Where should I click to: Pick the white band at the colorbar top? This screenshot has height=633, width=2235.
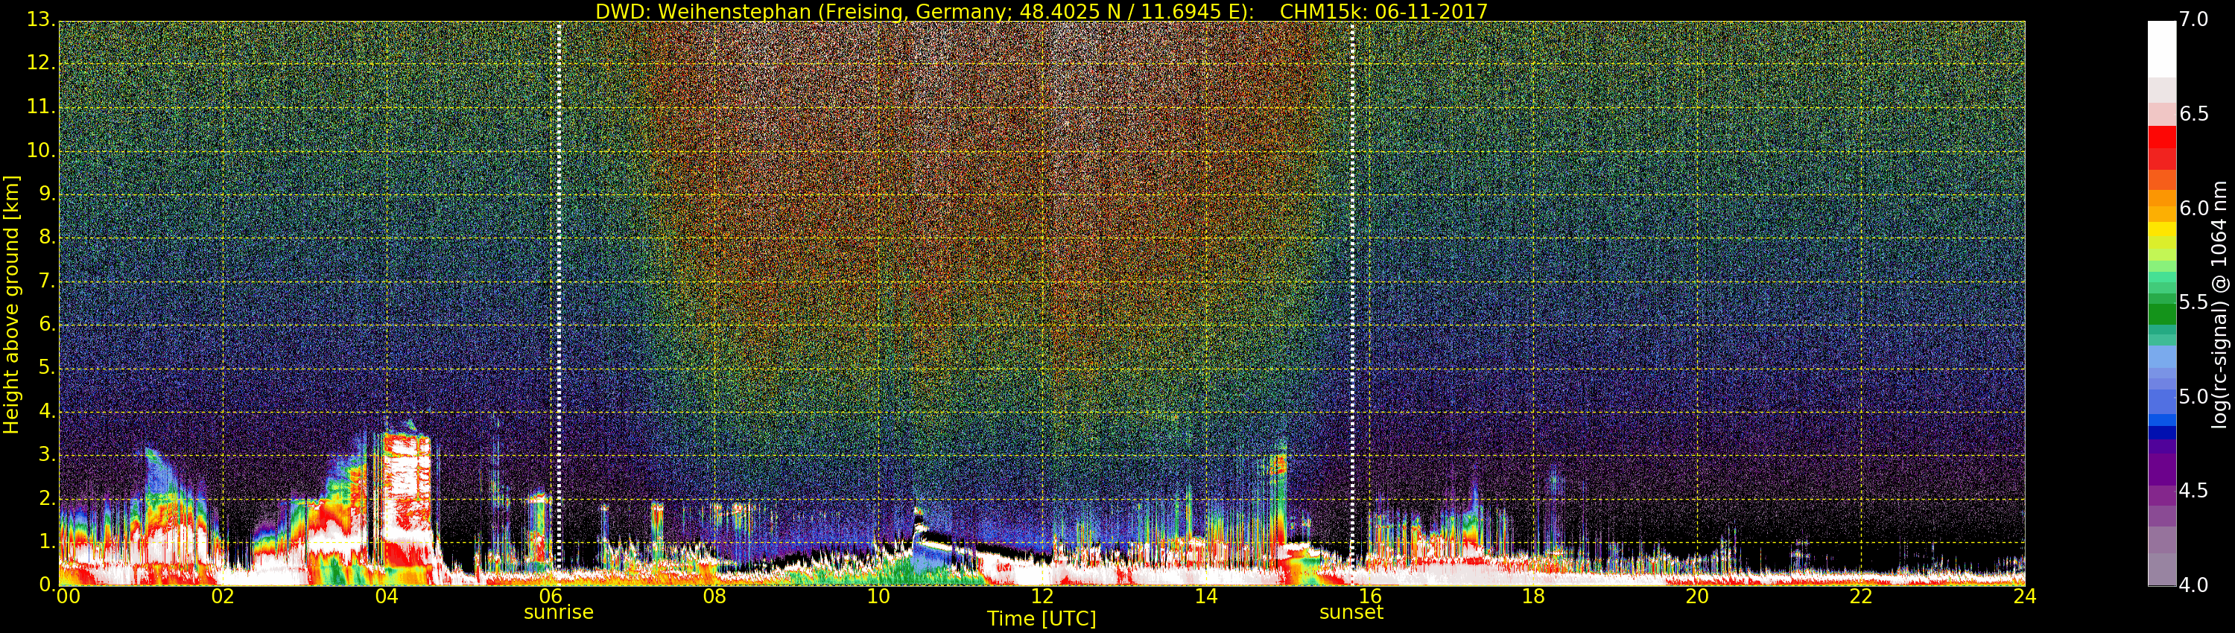[2161, 48]
